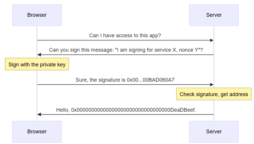Select the bottom Server participant box
Image resolution: width=254 pixels, height=144 pixels.
[214, 132]
